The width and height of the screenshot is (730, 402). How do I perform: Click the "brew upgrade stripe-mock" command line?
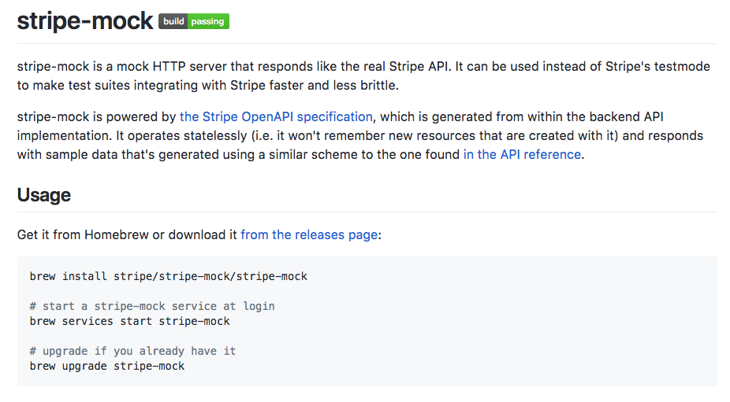pos(107,366)
